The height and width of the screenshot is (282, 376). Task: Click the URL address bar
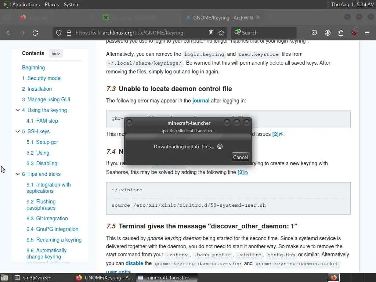[130, 33]
